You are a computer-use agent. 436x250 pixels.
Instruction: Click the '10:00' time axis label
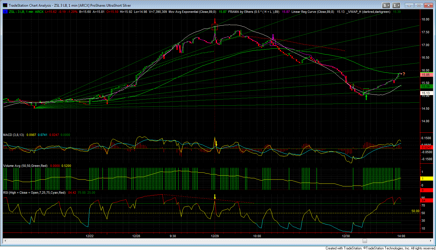(x=257, y=236)
